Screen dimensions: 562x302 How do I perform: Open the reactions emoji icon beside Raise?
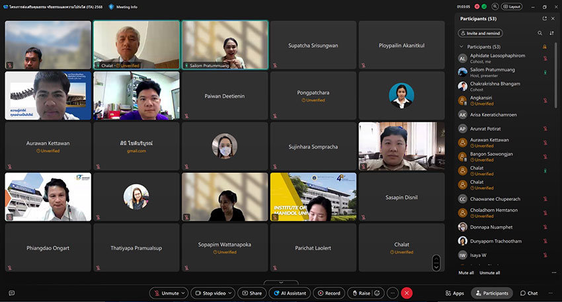point(378,293)
